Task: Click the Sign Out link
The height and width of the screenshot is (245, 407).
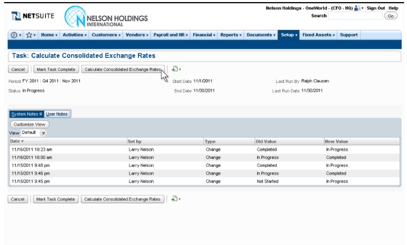Action: click(x=376, y=8)
